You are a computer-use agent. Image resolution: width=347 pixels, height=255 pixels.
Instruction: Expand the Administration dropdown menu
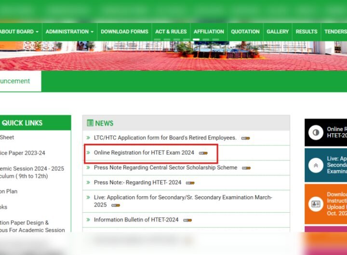tap(69, 32)
